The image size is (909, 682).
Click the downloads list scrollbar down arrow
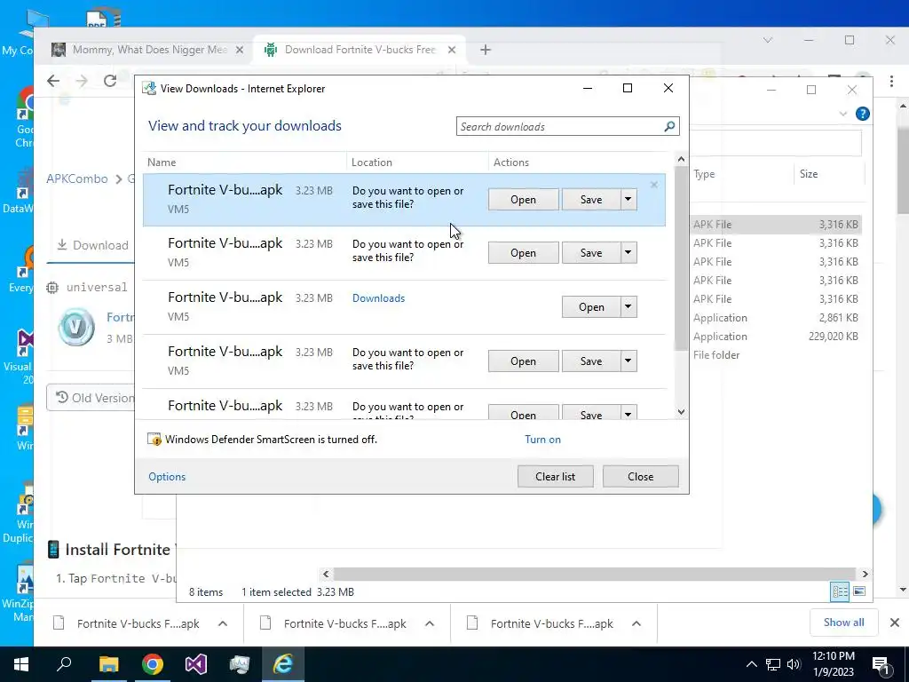coord(681,412)
